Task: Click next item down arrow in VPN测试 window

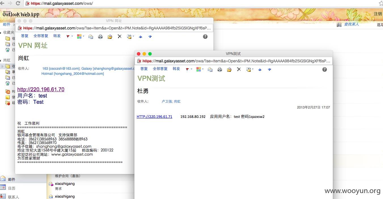Action: [270, 69]
